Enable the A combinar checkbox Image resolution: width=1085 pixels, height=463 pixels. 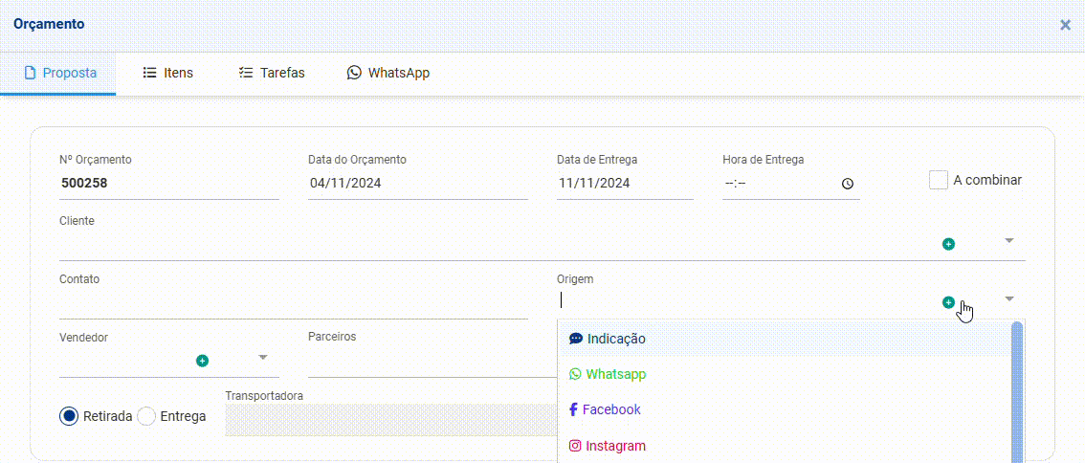[x=938, y=180]
